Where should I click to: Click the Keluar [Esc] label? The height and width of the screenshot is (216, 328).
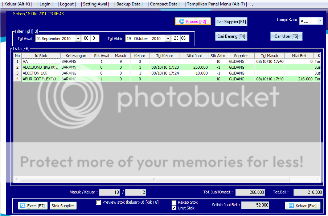[x=306, y=206]
